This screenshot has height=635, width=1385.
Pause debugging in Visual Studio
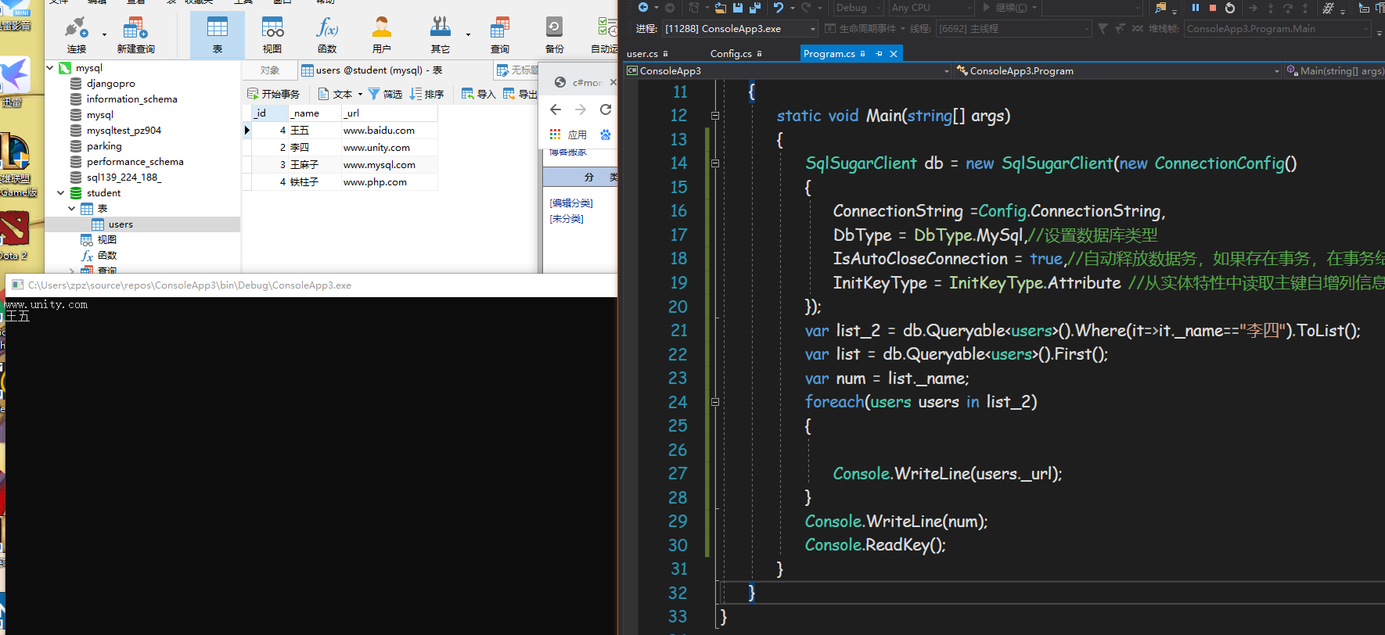pos(1196,7)
